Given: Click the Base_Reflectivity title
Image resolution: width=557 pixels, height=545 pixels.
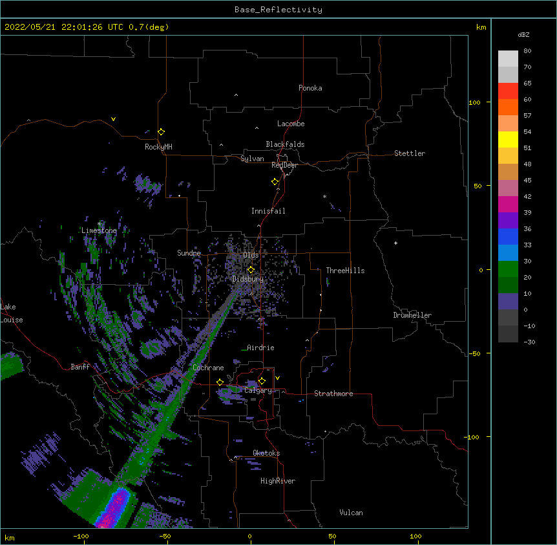Looking at the screenshot, I should click(x=278, y=10).
